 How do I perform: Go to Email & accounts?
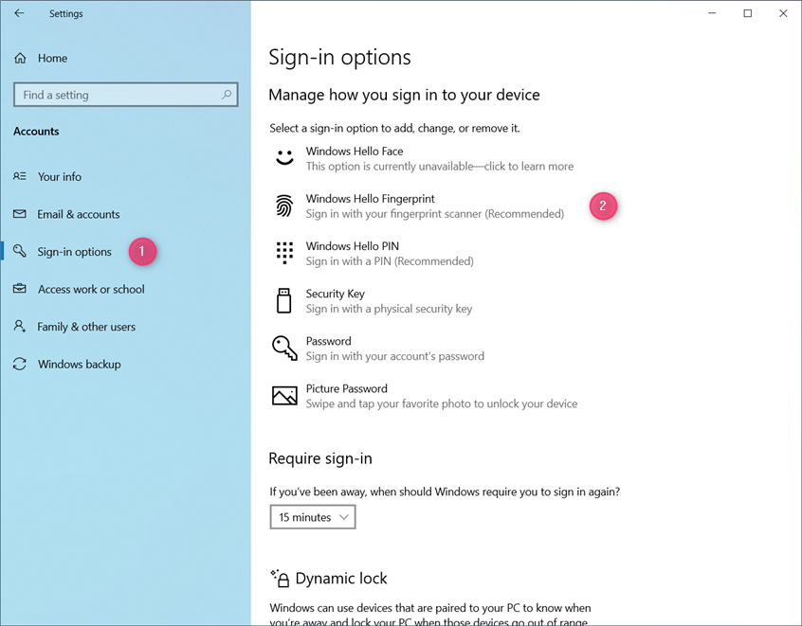79,214
